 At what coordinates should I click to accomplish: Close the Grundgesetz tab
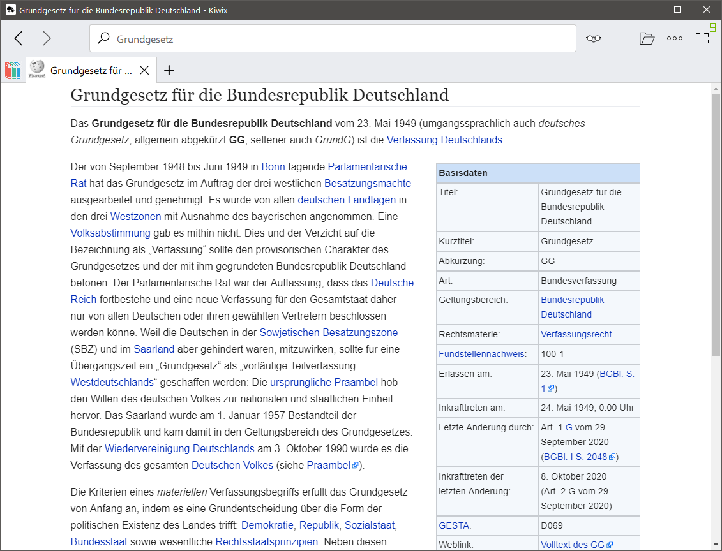[144, 70]
